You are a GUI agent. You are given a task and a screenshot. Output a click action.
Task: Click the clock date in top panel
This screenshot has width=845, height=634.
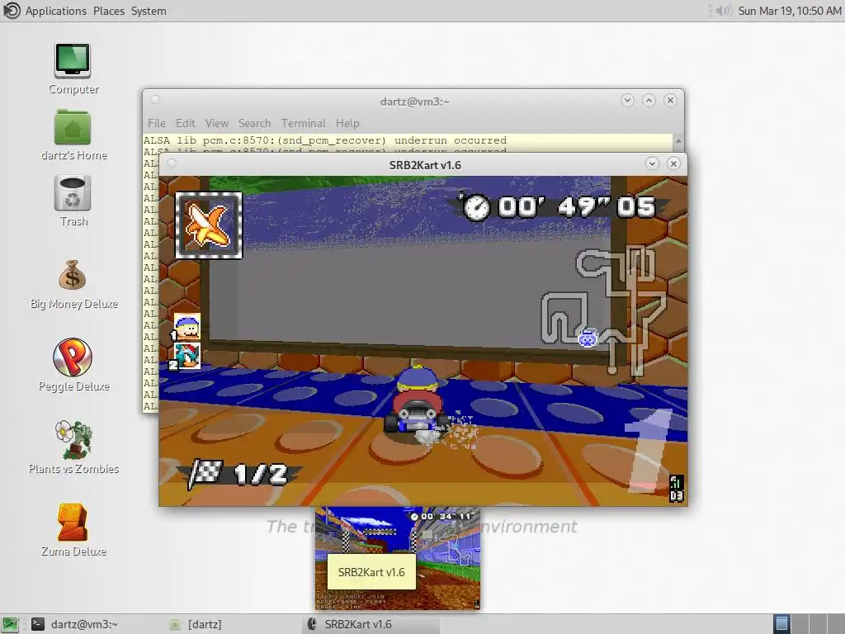pos(789,11)
